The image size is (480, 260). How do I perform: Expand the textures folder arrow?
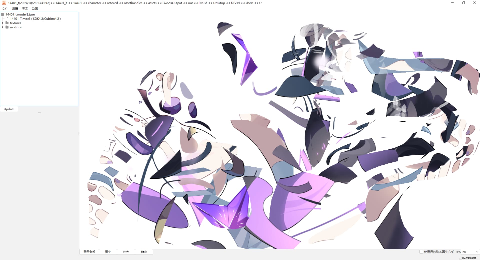(x=2, y=23)
